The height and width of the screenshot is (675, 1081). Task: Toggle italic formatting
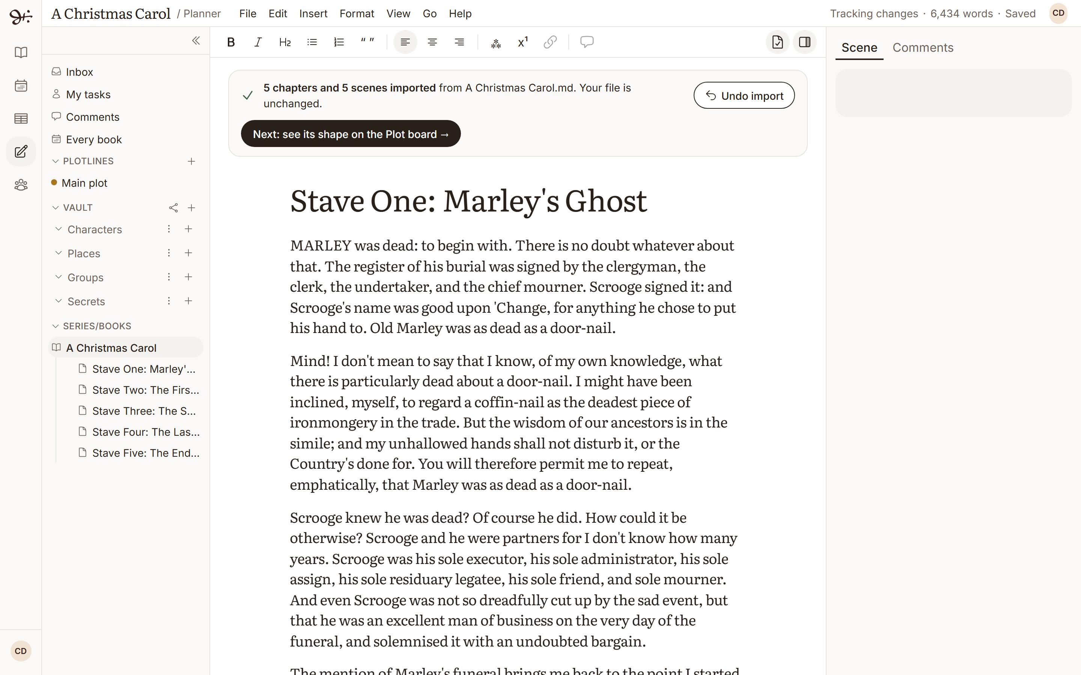pyautogui.click(x=258, y=42)
